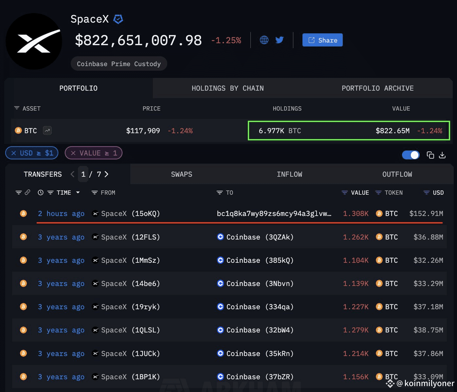Open the Outflow tab
Viewport: 457px width, 392px height.
click(397, 174)
